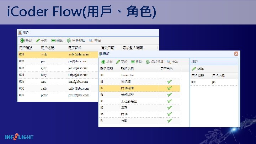Sort by 是否角色 column header

[166, 69]
